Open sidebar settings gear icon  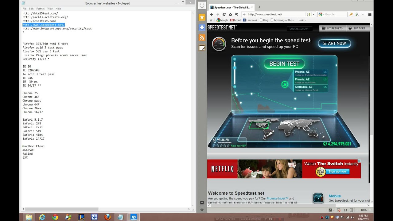click(x=202, y=210)
